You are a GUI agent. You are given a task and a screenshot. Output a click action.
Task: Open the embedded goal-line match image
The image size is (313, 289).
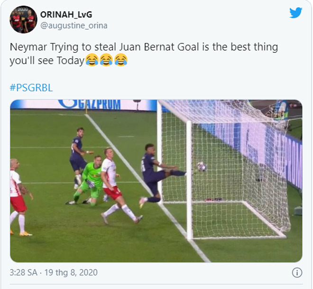(156, 181)
